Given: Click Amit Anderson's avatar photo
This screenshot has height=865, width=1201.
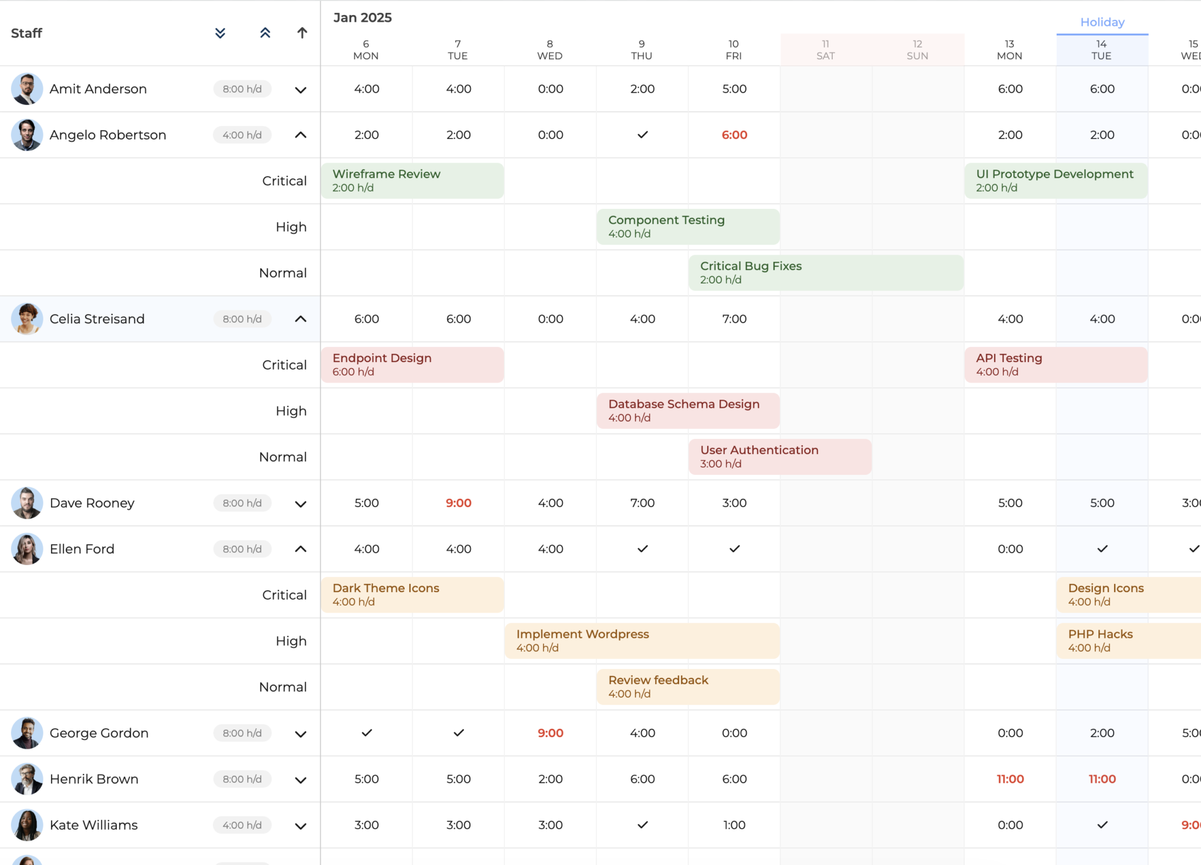Looking at the screenshot, I should coord(27,89).
